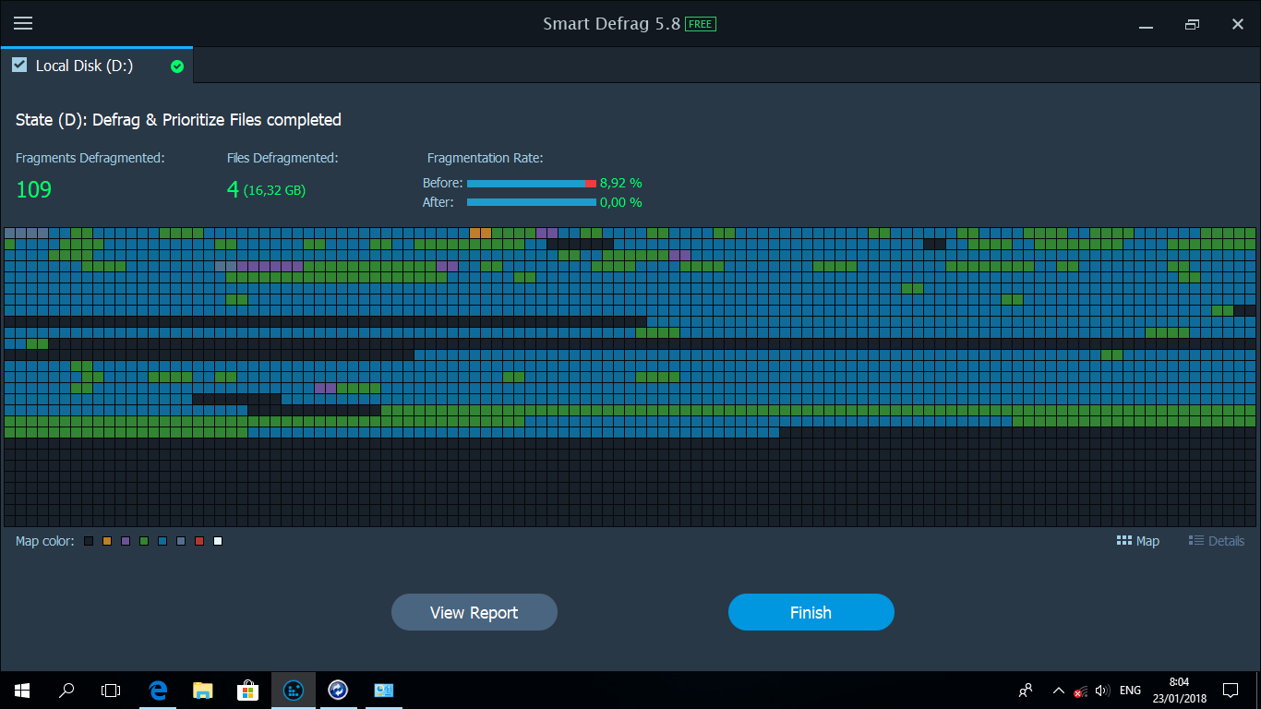The image size is (1261, 709).
Task: Mute system volume via the speaker icon
Action: 1102,690
